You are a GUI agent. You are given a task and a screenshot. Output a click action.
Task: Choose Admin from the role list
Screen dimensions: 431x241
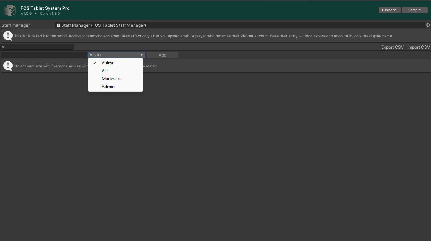(116, 87)
